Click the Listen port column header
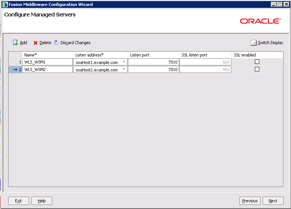This screenshot has width=291, height=209. pyautogui.click(x=153, y=55)
